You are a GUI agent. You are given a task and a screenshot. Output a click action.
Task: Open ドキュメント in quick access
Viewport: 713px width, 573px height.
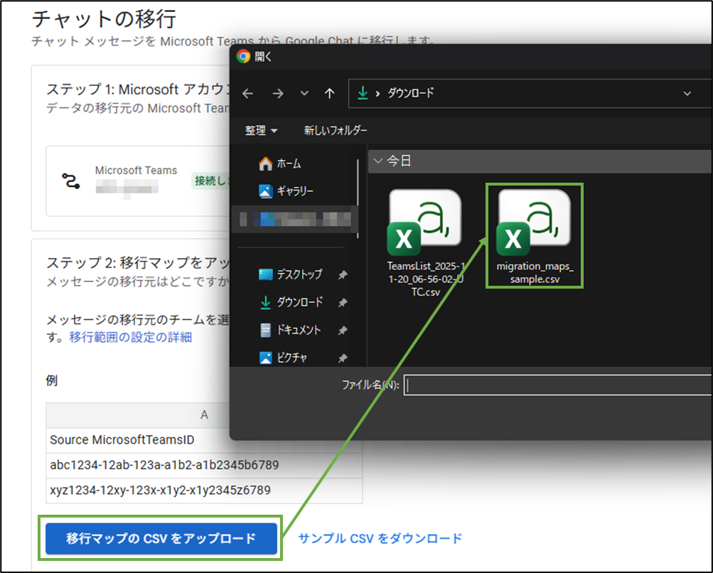290,330
